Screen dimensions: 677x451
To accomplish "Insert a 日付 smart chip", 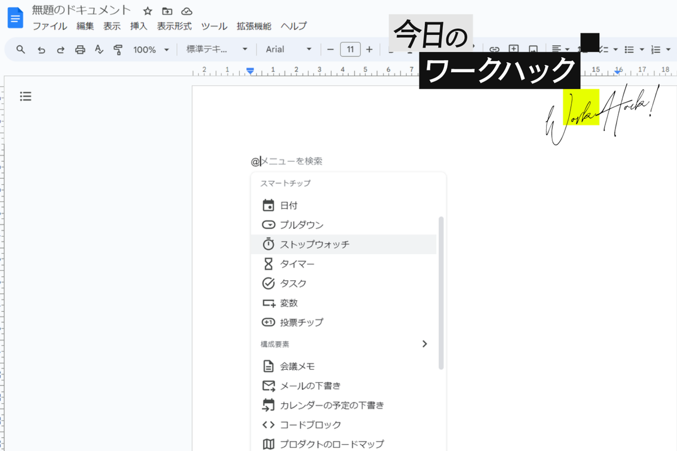I will coord(344,206).
